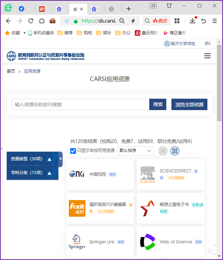Click the undo restore-tab icon
Screen dimensions: 223x260
pos(204,21)
